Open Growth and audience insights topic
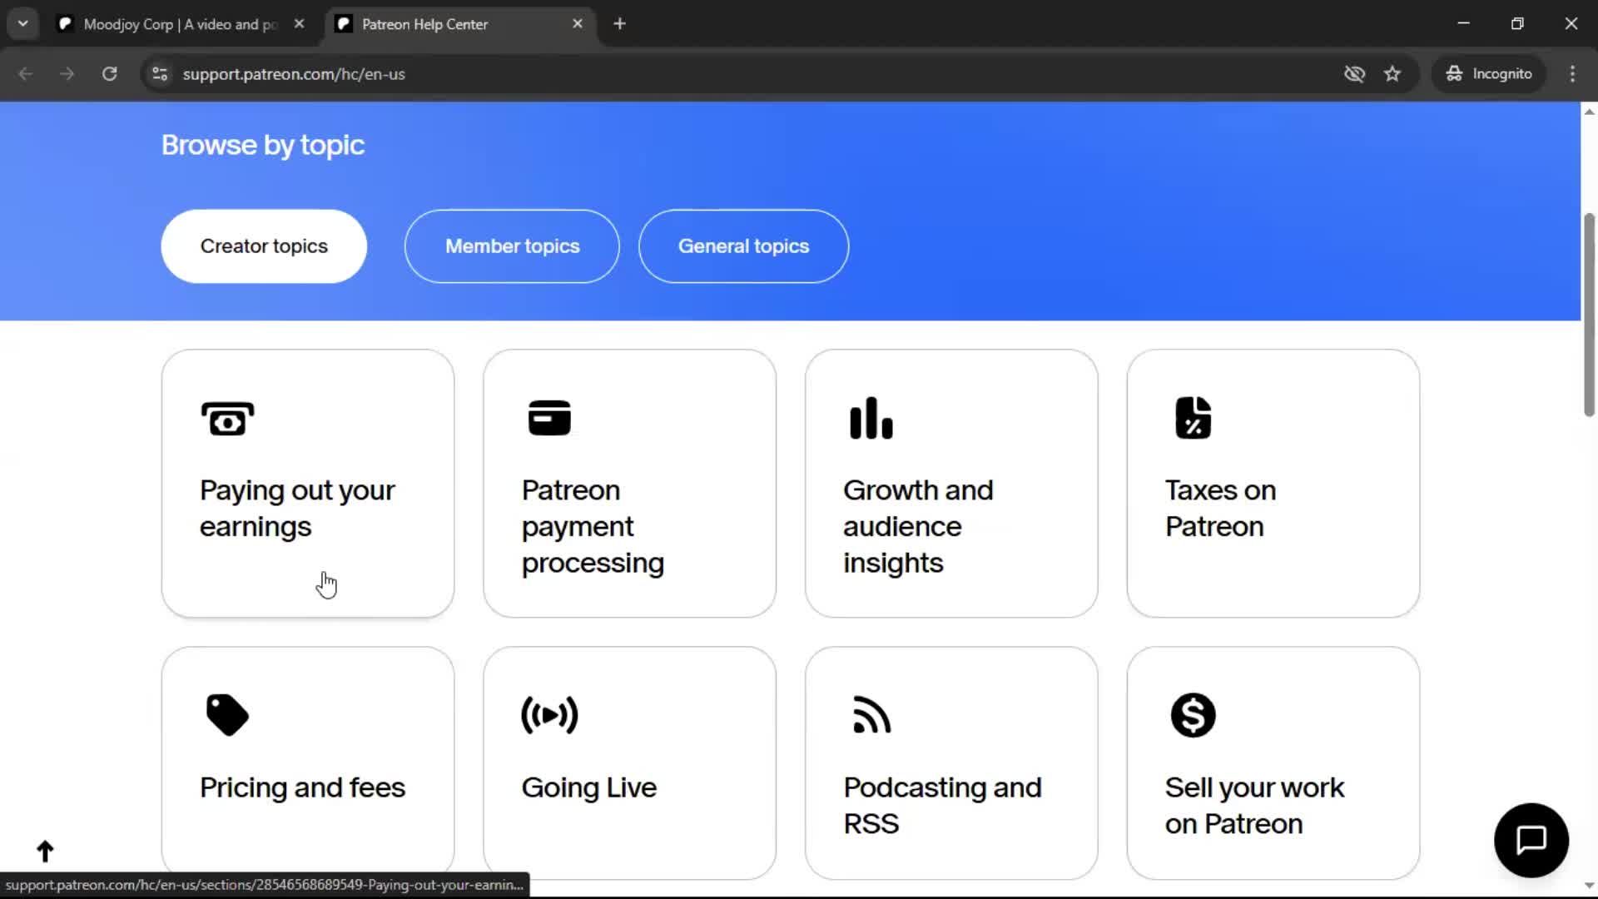This screenshot has height=899, width=1598. (951, 484)
